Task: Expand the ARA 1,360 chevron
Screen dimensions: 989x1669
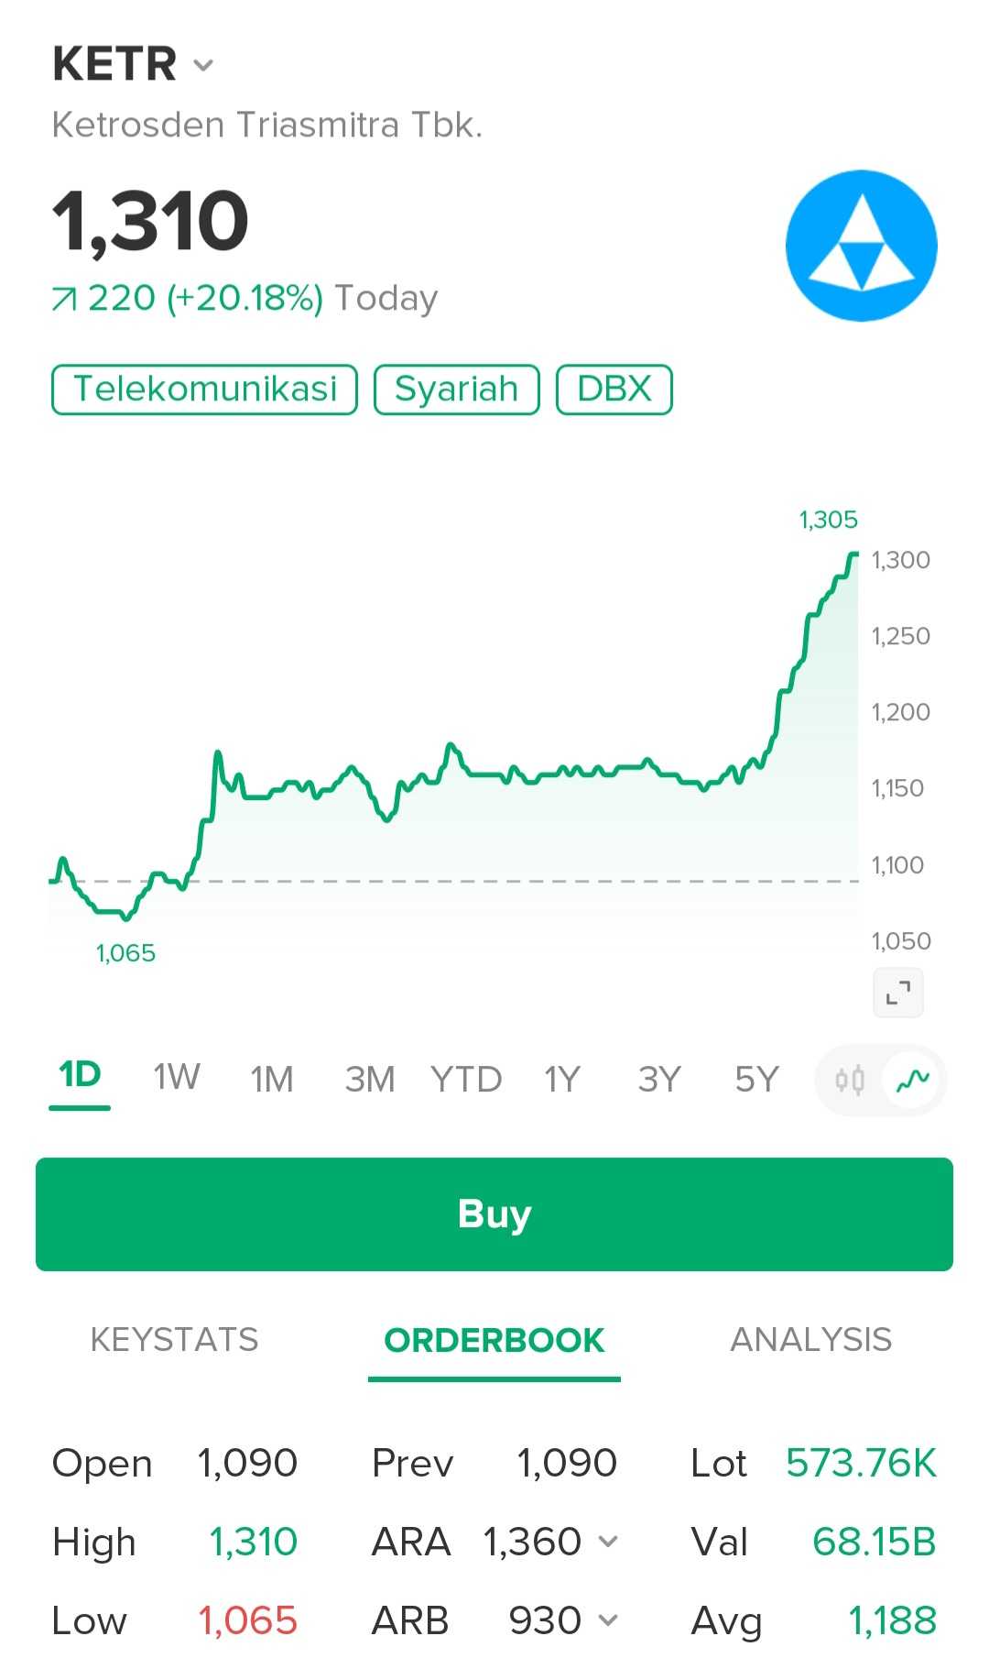Action: point(607,1542)
